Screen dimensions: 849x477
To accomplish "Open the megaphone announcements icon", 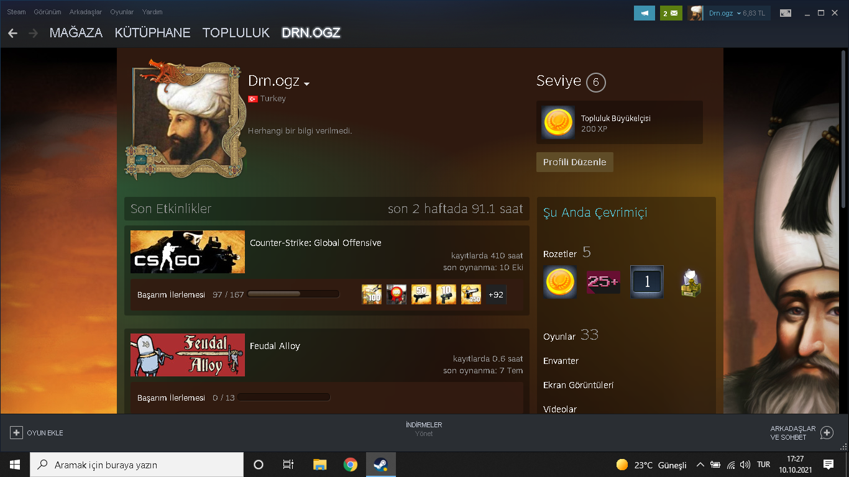I will [x=645, y=13].
